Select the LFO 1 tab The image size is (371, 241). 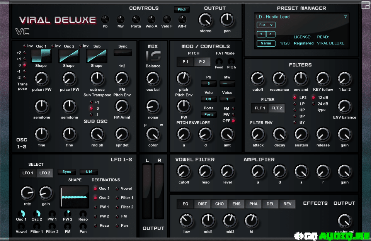[x=28, y=173]
